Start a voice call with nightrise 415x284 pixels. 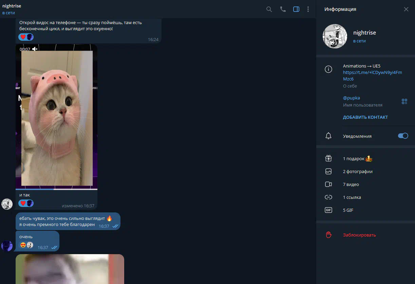283,9
